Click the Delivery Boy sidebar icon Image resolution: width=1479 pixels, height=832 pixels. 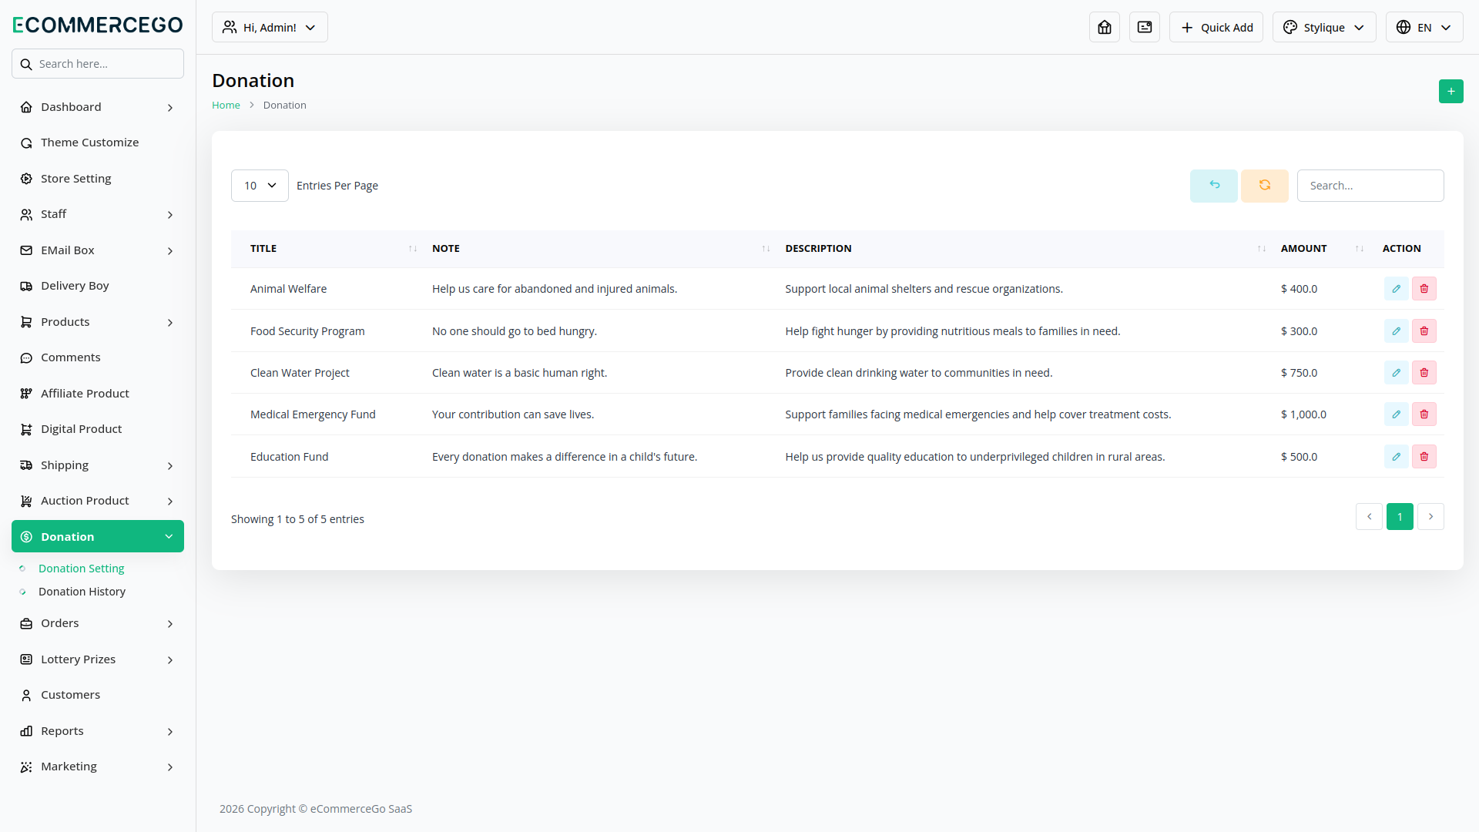point(26,286)
